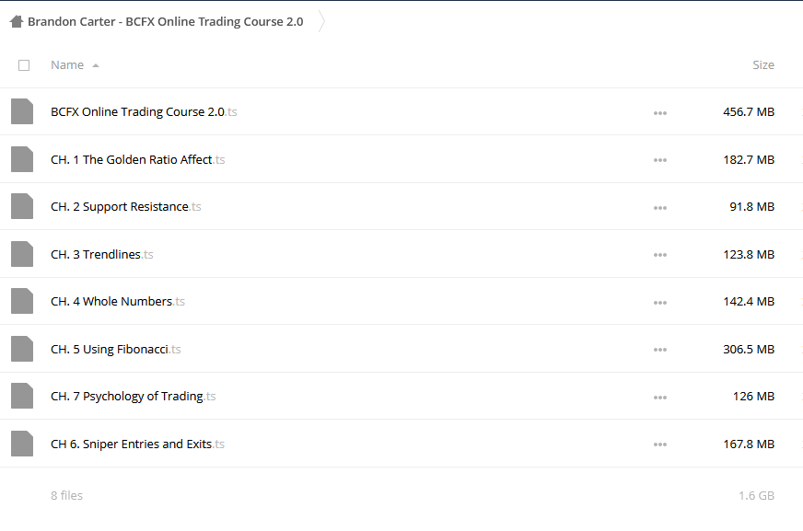The image size is (803, 531).
Task: Open the Brandon Carter BCFX course breadcrumb
Action: point(166,21)
